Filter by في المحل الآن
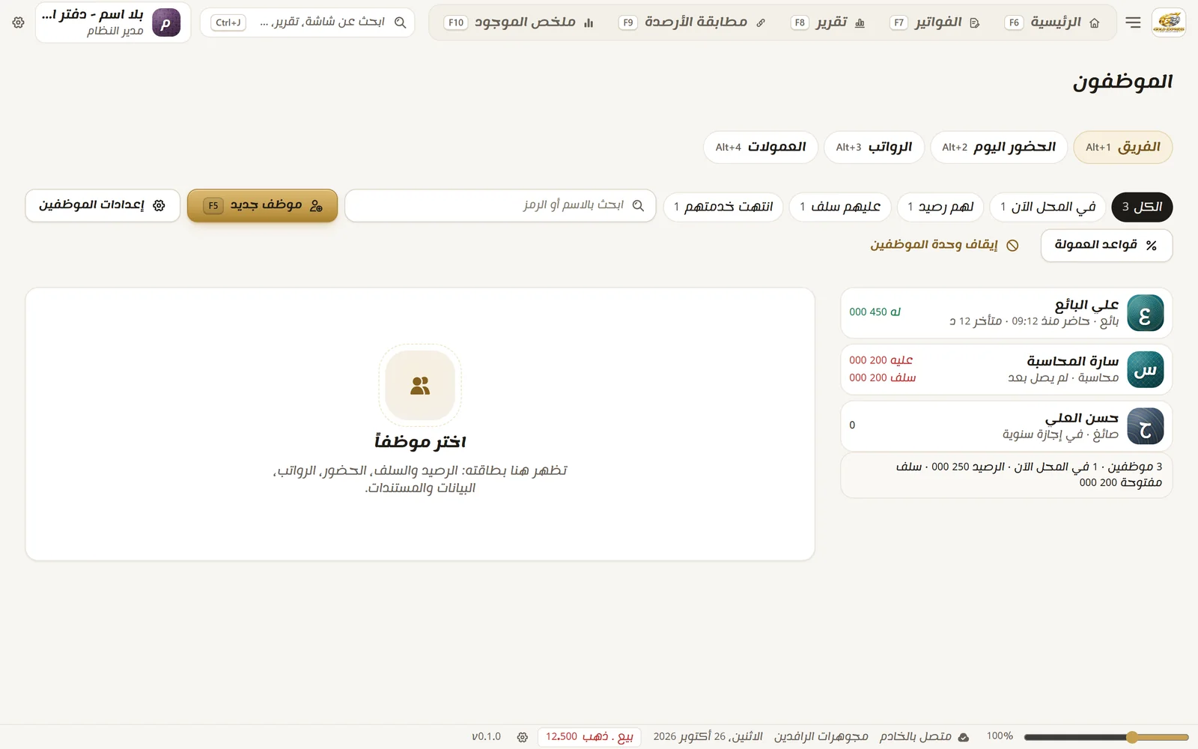Screen dimensions: 1198x749 pos(1048,207)
